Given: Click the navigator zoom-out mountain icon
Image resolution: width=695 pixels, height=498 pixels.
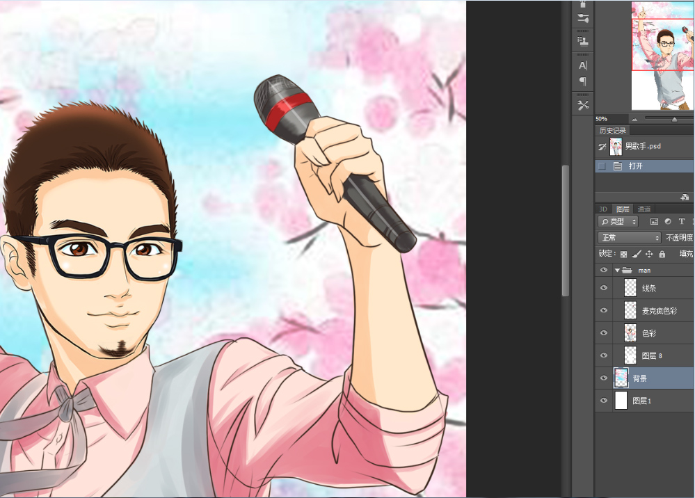Looking at the screenshot, I should click(634, 119).
